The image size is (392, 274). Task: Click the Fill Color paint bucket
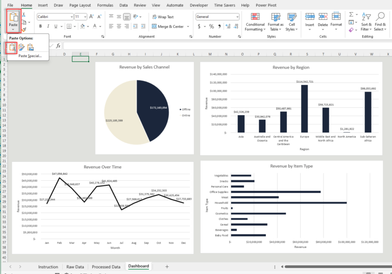click(82, 26)
